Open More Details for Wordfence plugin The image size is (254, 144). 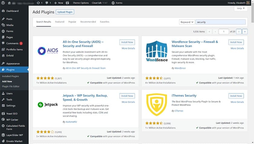tap(237, 48)
